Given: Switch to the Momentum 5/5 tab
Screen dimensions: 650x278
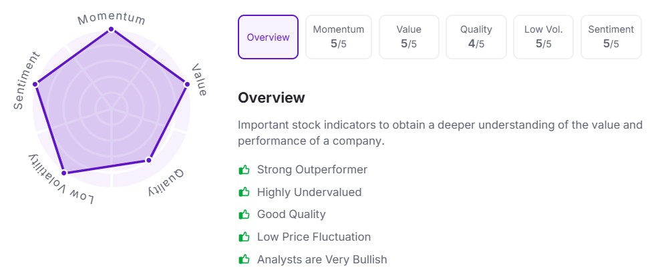Looking at the screenshot, I should click(x=339, y=37).
